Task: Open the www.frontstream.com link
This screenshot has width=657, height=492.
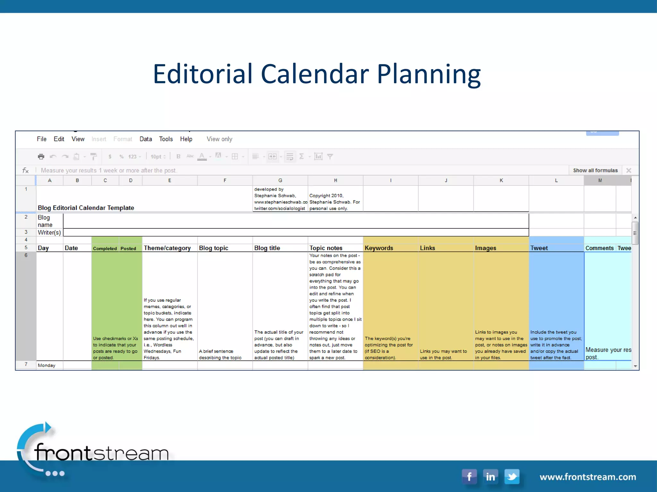Action: (x=588, y=477)
